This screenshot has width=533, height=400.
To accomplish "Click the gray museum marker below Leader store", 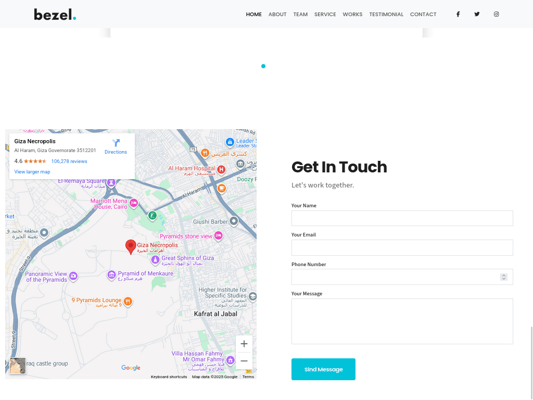I will (240, 164).
